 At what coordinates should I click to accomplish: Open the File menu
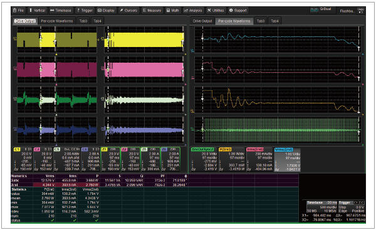point(18,10)
